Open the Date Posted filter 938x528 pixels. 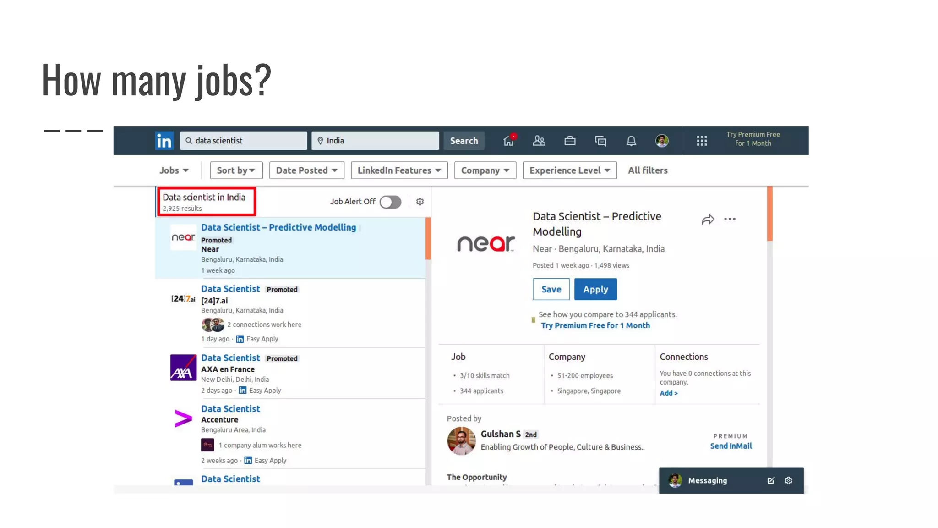point(307,170)
